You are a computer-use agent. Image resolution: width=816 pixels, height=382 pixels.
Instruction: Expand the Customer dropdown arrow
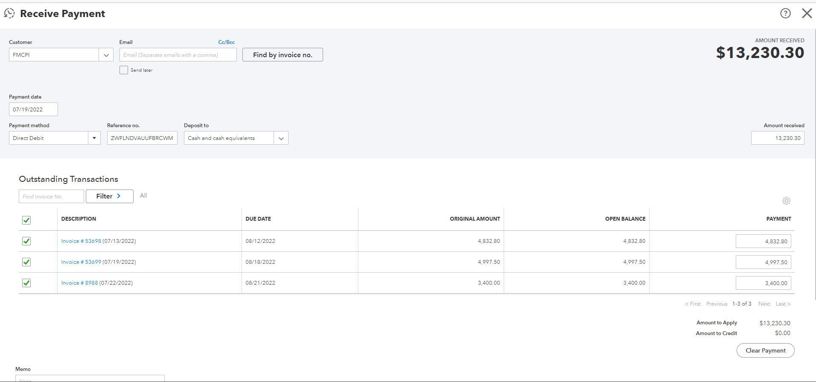(106, 55)
